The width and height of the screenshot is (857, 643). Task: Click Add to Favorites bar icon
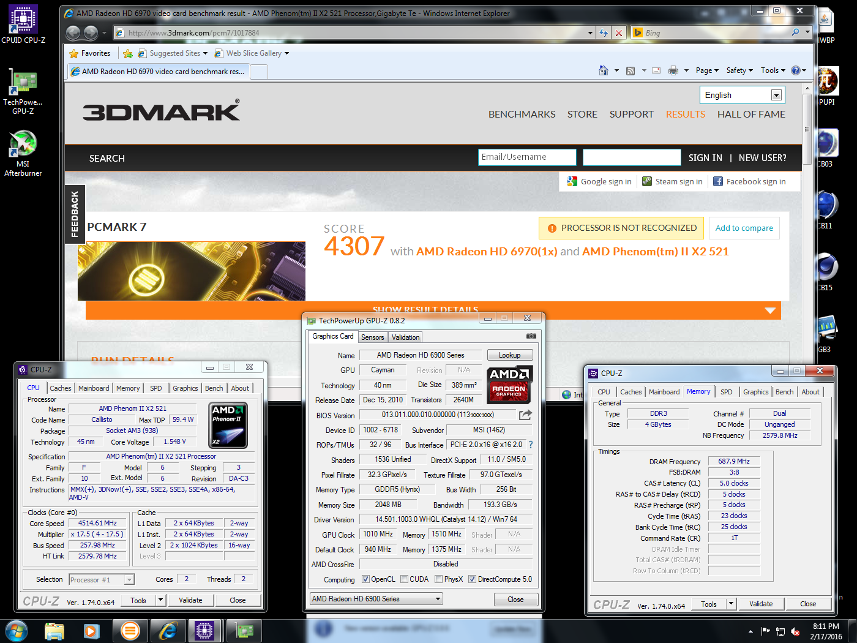(128, 53)
